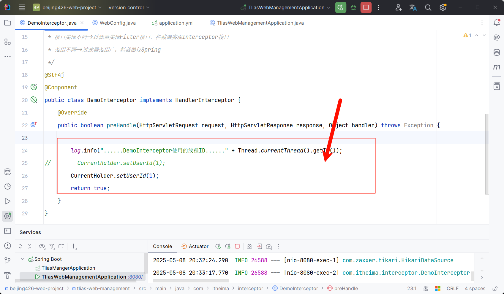Click the tlias-web-management breadcrumb
This screenshot has width=504, height=294.
pyautogui.click(x=101, y=288)
